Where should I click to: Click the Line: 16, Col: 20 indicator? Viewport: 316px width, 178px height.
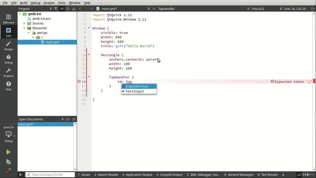coord(295,9)
